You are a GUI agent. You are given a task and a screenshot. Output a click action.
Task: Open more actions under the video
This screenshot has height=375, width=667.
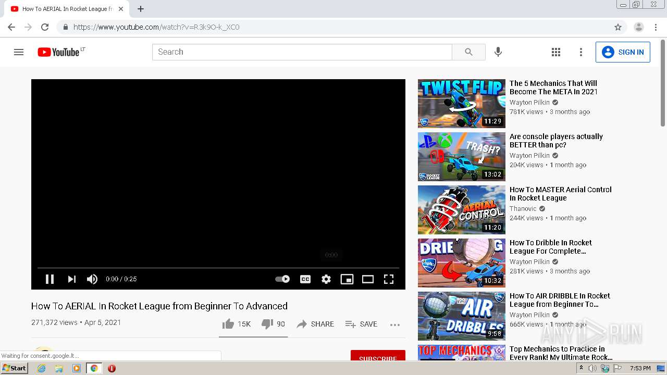(x=395, y=324)
